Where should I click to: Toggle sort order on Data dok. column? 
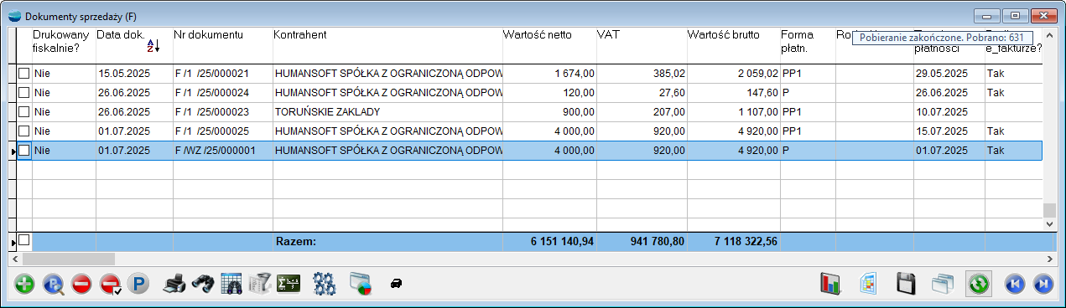pyautogui.click(x=153, y=46)
